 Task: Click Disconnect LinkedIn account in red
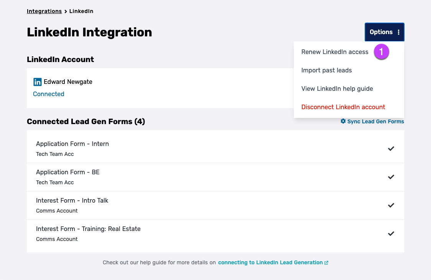click(343, 107)
